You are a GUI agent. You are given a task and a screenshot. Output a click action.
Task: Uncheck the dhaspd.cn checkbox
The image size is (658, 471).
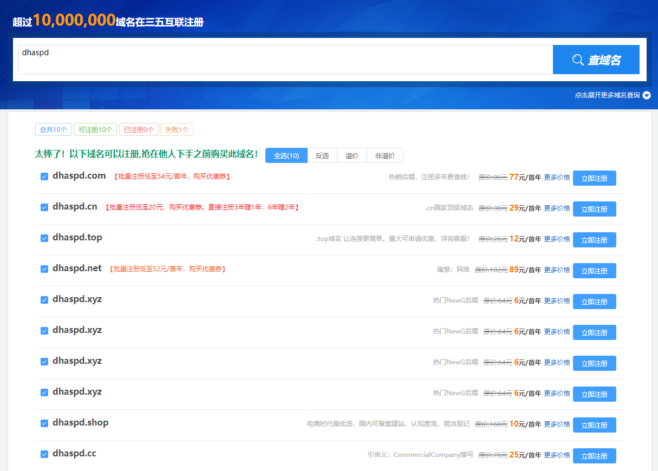pyautogui.click(x=44, y=207)
